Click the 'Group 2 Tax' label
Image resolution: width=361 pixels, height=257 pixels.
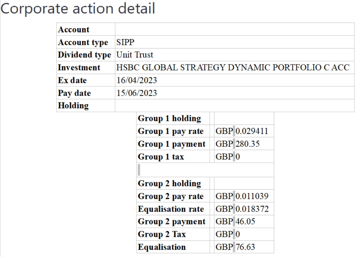tap(162, 234)
